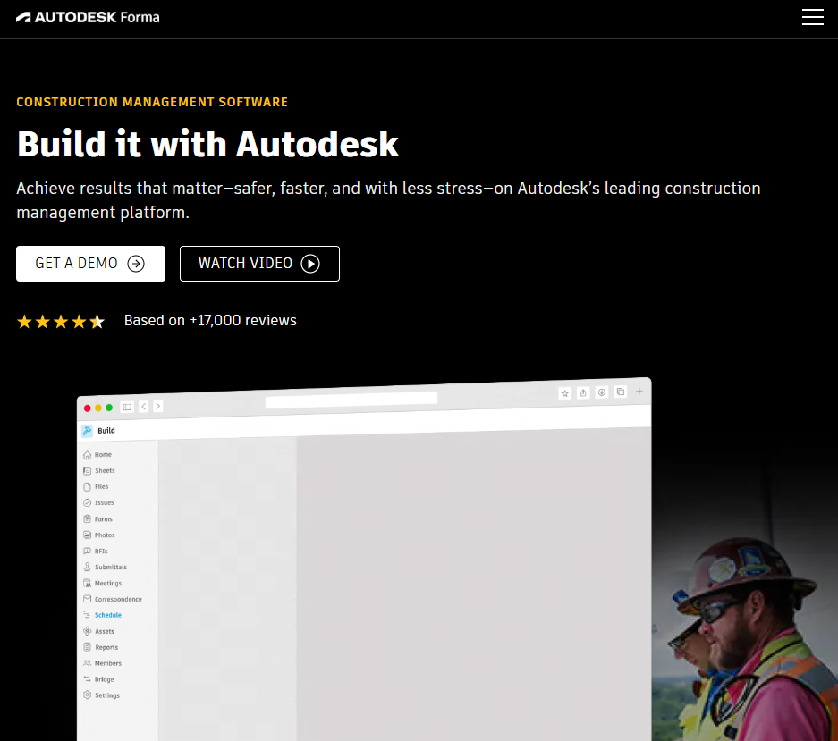This screenshot has height=741, width=838.
Task: Click the construction worker photo
Action: pos(744,638)
